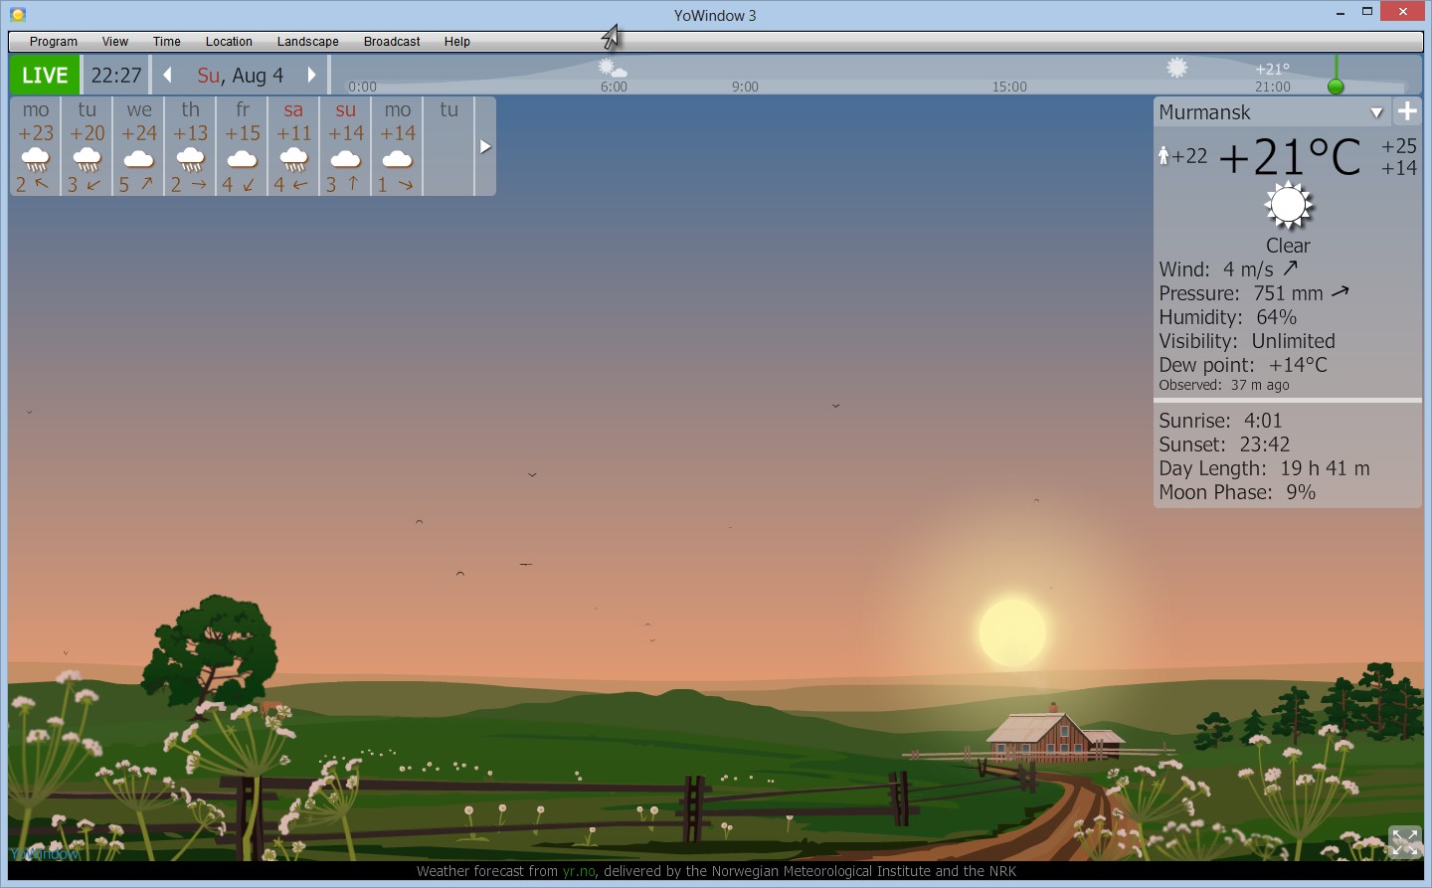1432x888 pixels.
Task: Click the clear sun weather icon
Action: 1288,206
